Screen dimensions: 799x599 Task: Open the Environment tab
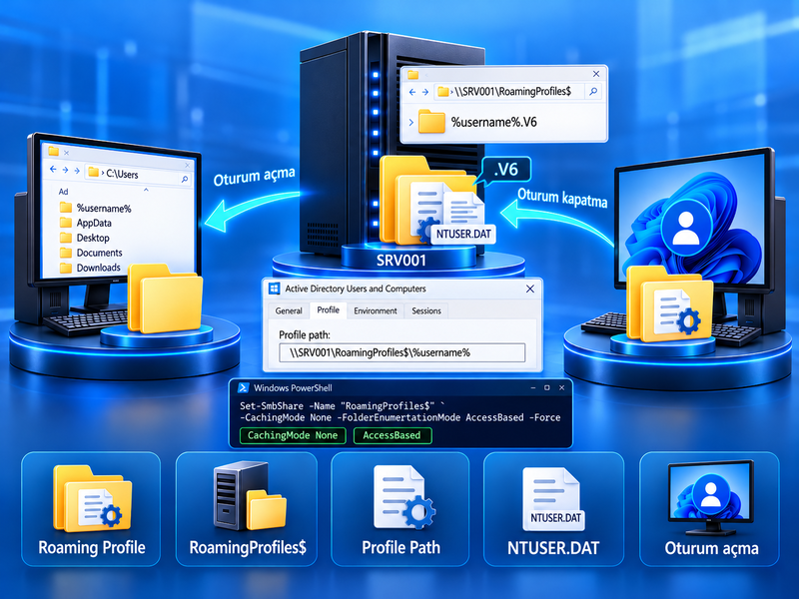point(376,310)
